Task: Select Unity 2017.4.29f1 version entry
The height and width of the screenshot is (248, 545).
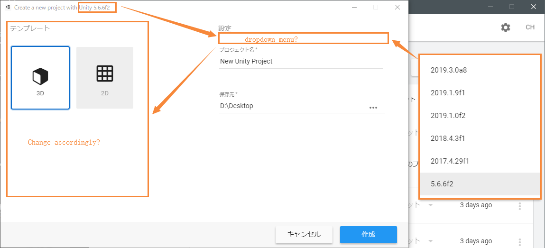Action: [x=480, y=161]
